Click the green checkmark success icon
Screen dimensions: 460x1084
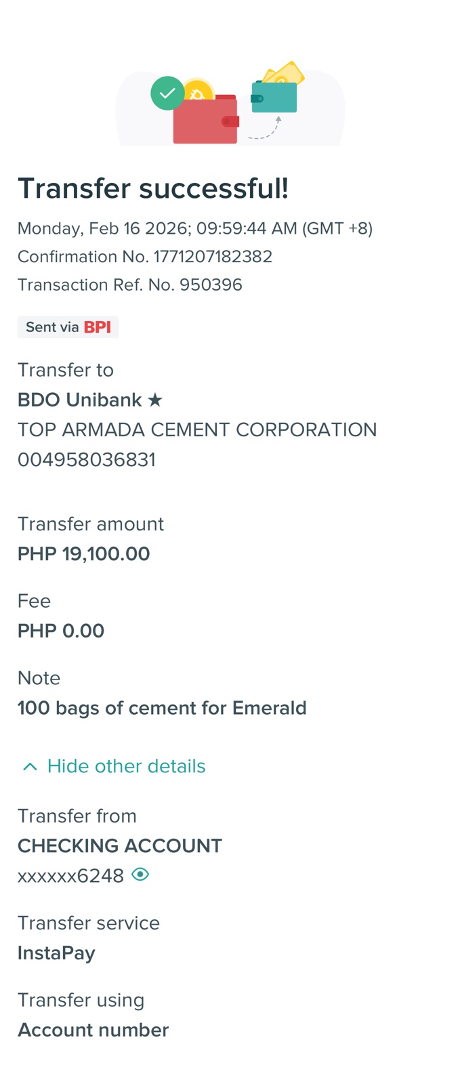[167, 93]
